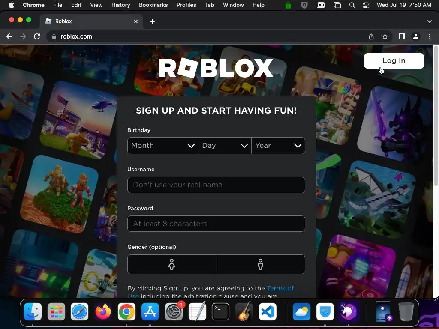Open the Help menu
Viewport: 439px width, 329px height.
pyautogui.click(x=258, y=5)
